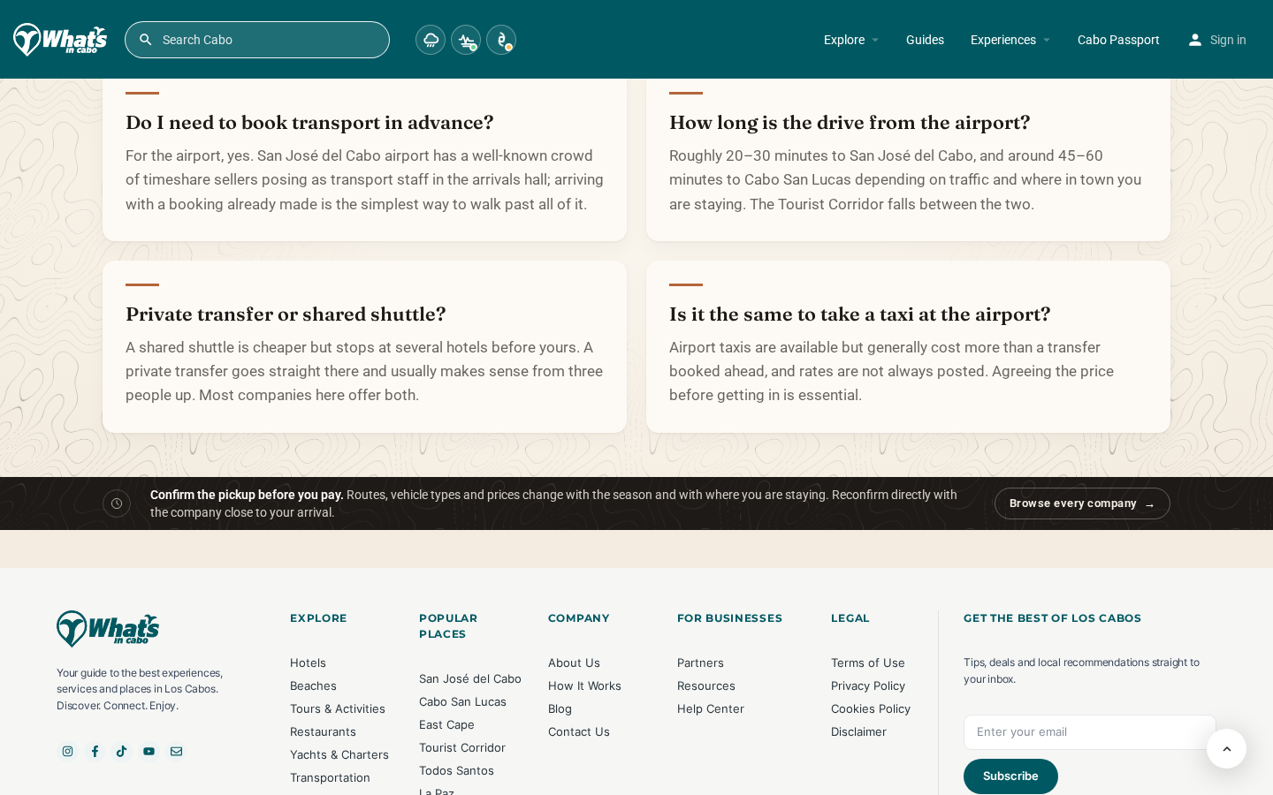Image resolution: width=1273 pixels, height=795 pixels.
Task: Click the Enter your email field
Action: point(1090,732)
